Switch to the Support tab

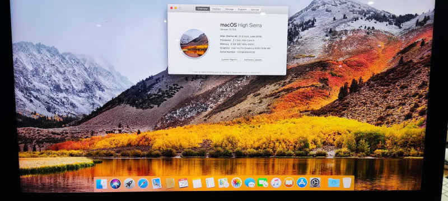pyautogui.click(x=242, y=9)
